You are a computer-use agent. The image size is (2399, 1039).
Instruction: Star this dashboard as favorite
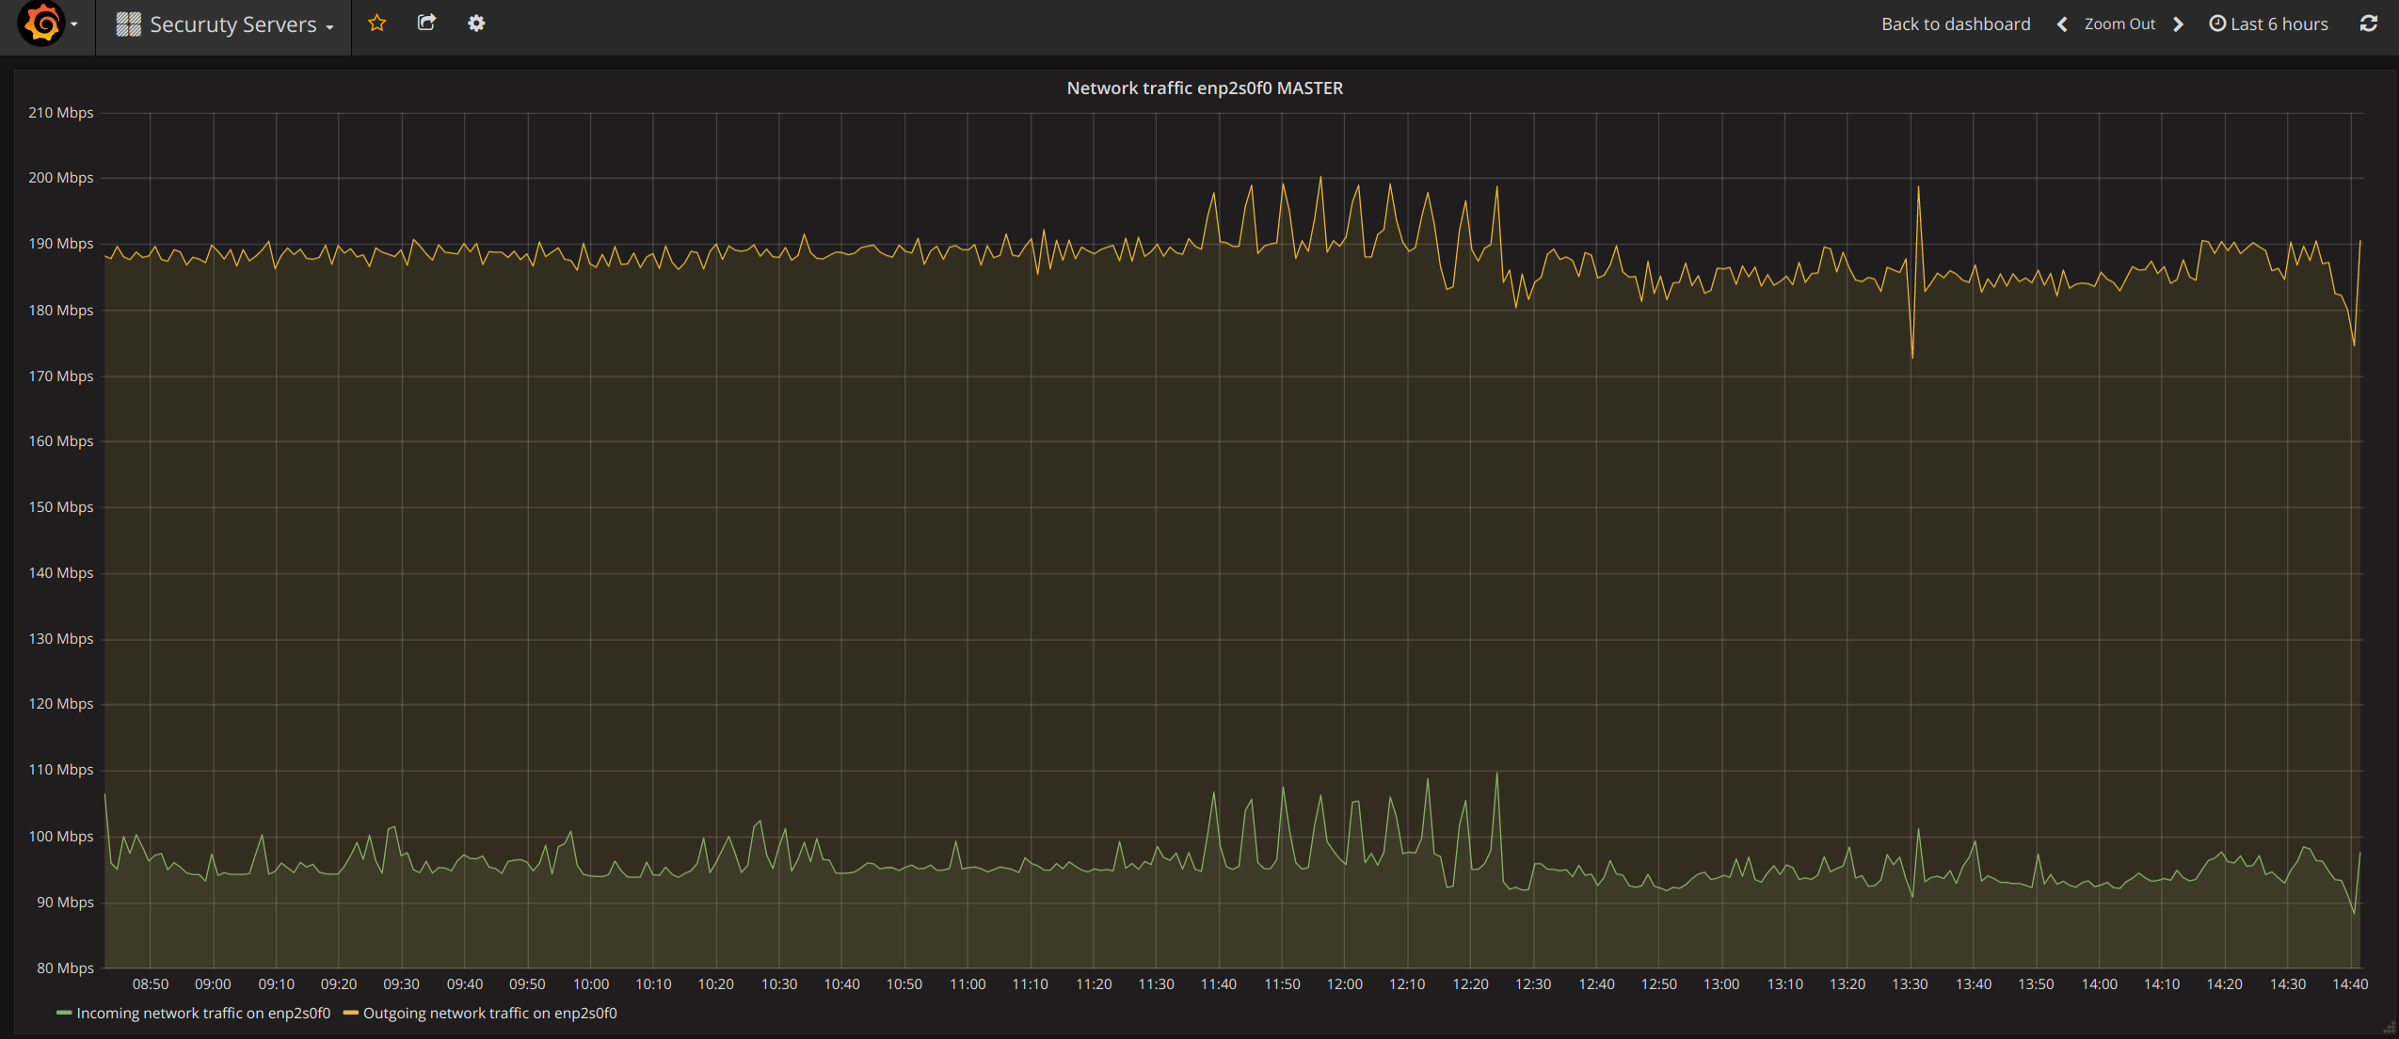click(x=377, y=24)
